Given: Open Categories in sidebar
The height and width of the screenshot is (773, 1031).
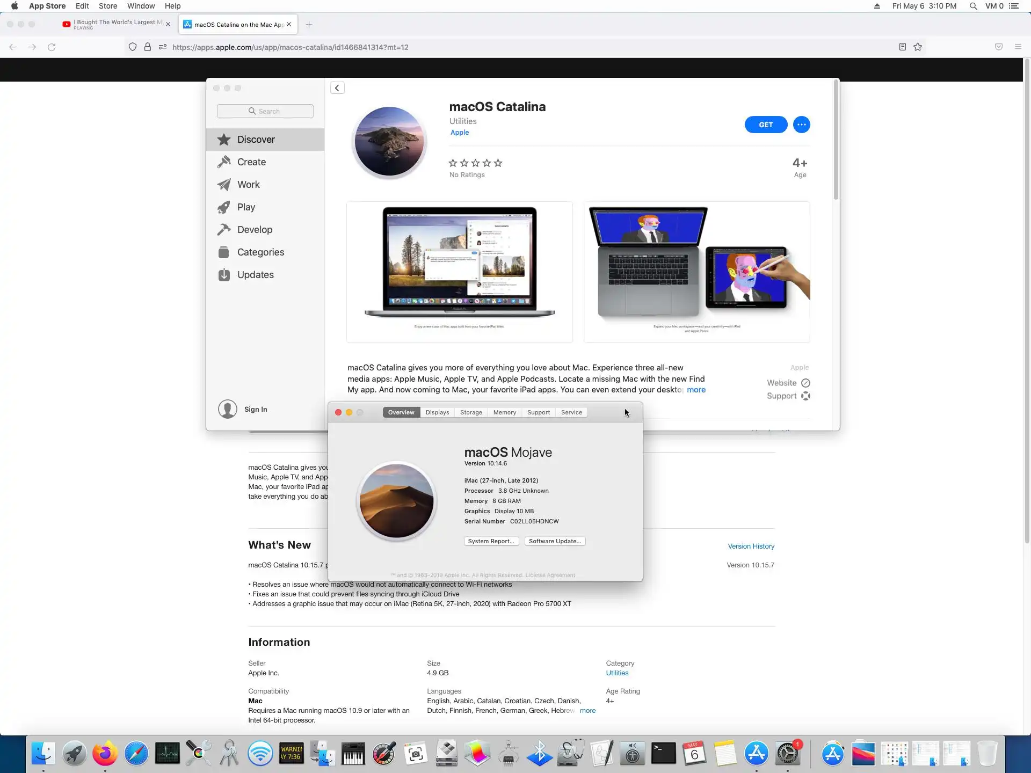Looking at the screenshot, I should coord(260,252).
